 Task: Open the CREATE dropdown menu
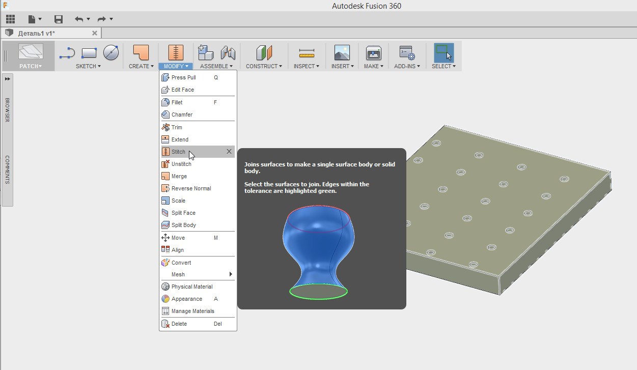point(141,66)
